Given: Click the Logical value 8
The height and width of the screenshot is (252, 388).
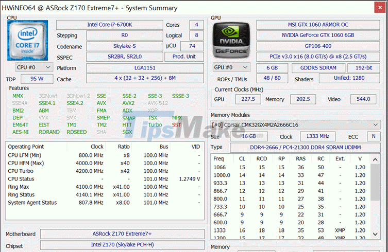Looking at the screenshot, I should point(196,35).
